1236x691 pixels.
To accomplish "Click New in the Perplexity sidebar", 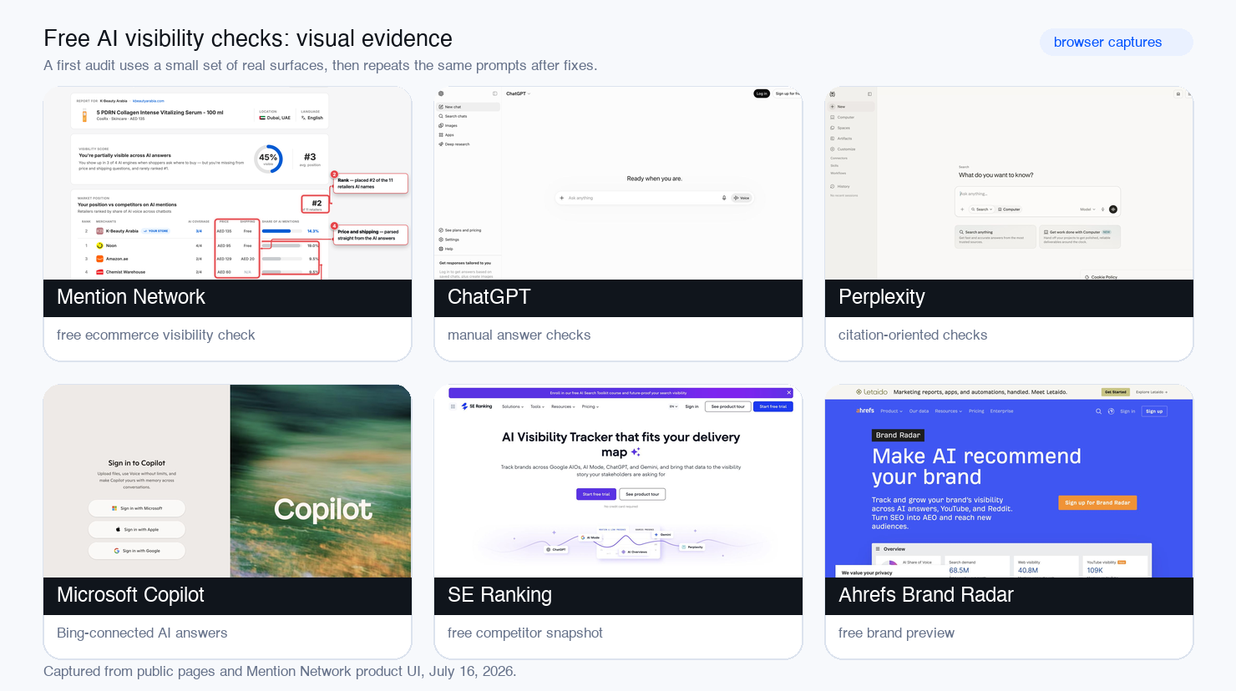I will [851, 107].
